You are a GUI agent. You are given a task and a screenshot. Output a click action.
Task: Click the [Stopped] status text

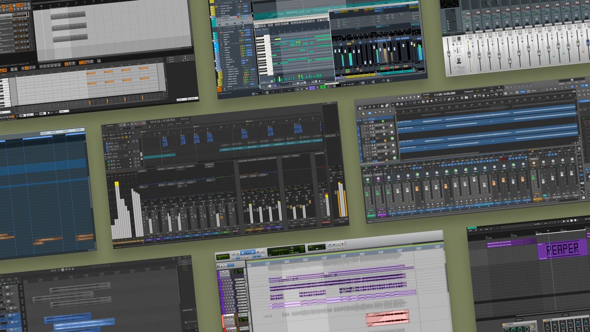click(470, 92)
